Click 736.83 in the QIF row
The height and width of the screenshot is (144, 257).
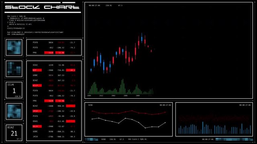[61, 70]
